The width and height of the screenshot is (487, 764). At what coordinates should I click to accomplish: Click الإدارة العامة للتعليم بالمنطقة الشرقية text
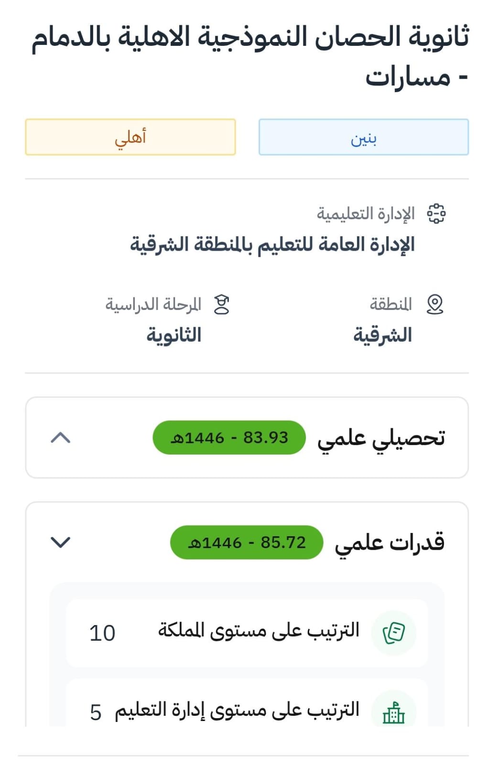(272, 244)
